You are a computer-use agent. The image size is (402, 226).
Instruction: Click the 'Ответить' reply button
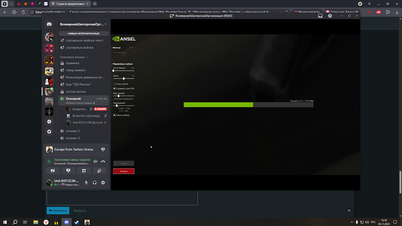coord(58,210)
